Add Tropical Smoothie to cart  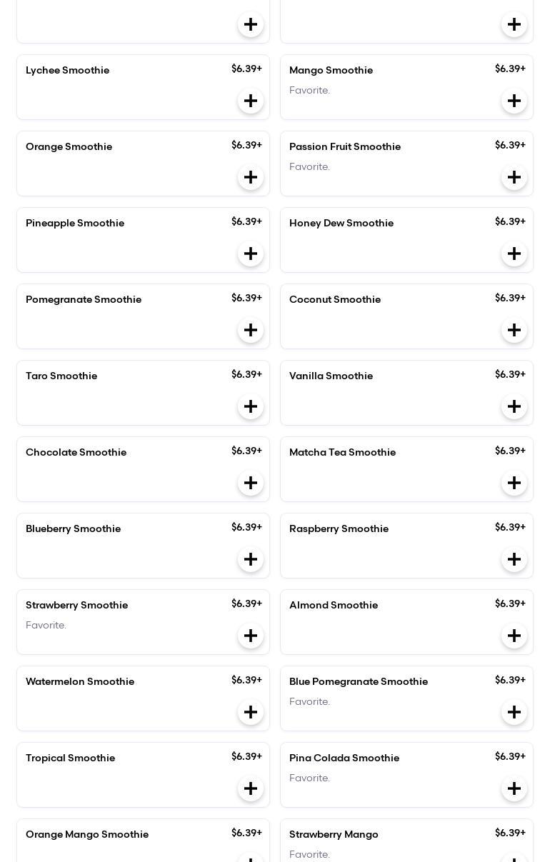click(x=251, y=788)
